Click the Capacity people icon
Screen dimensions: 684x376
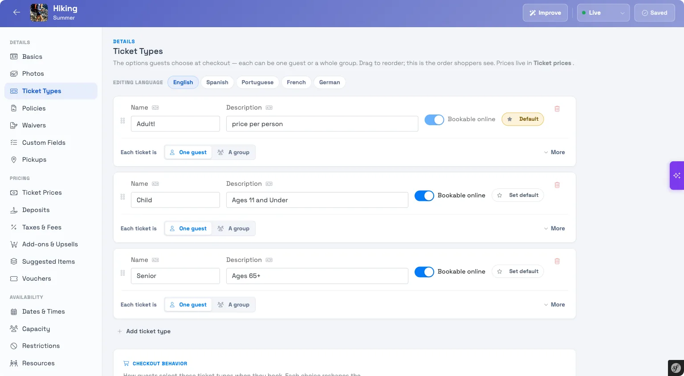pos(14,329)
